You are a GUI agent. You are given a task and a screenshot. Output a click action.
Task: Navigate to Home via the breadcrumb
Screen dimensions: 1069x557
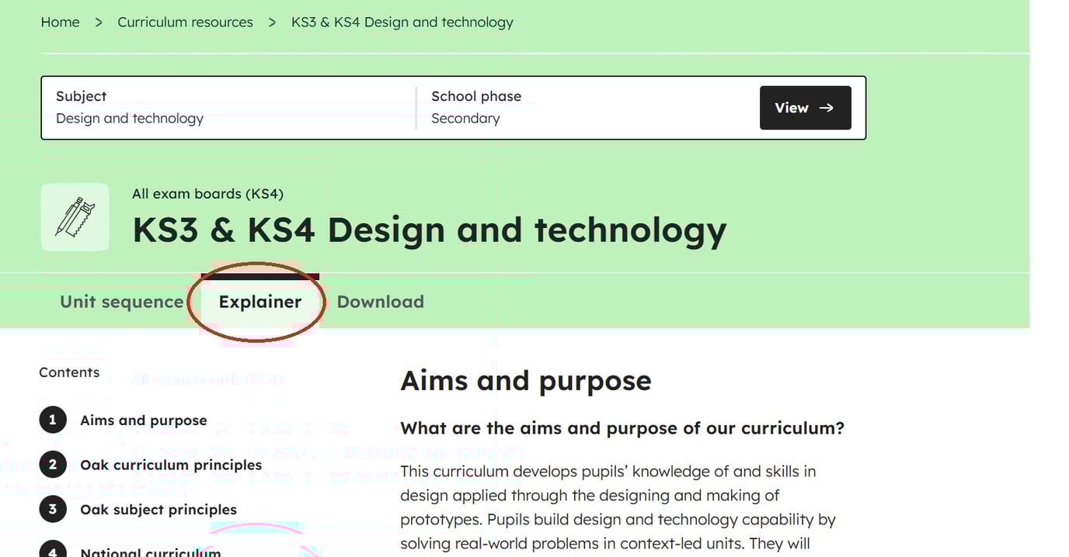tap(60, 22)
